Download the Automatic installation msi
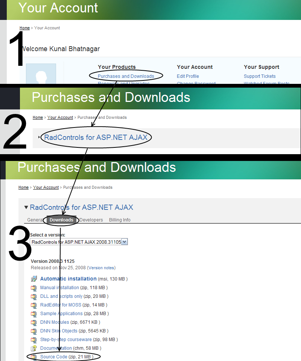The image size is (301, 361). click(68, 279)
